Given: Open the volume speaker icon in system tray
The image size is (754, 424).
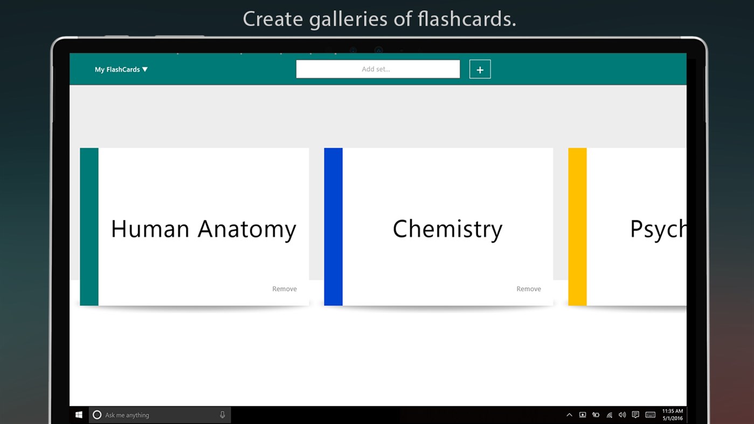Looking at the screenshot, I should point(622,415).
